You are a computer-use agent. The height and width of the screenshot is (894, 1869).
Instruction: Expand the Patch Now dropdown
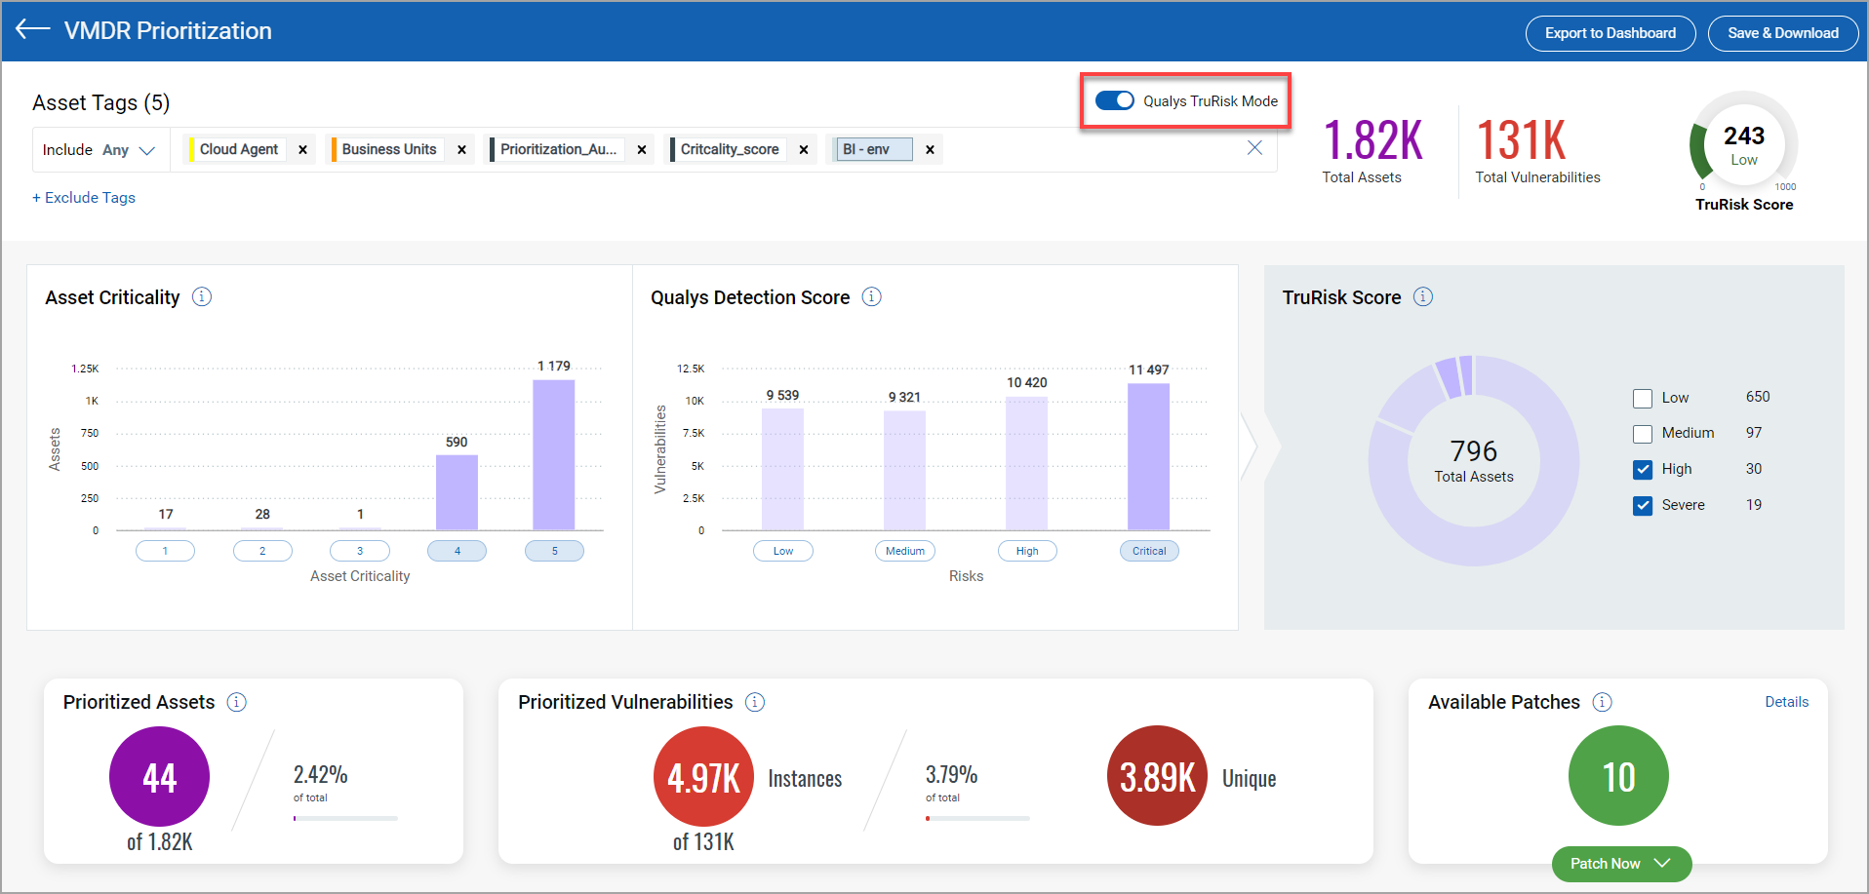coord(1621,864)
